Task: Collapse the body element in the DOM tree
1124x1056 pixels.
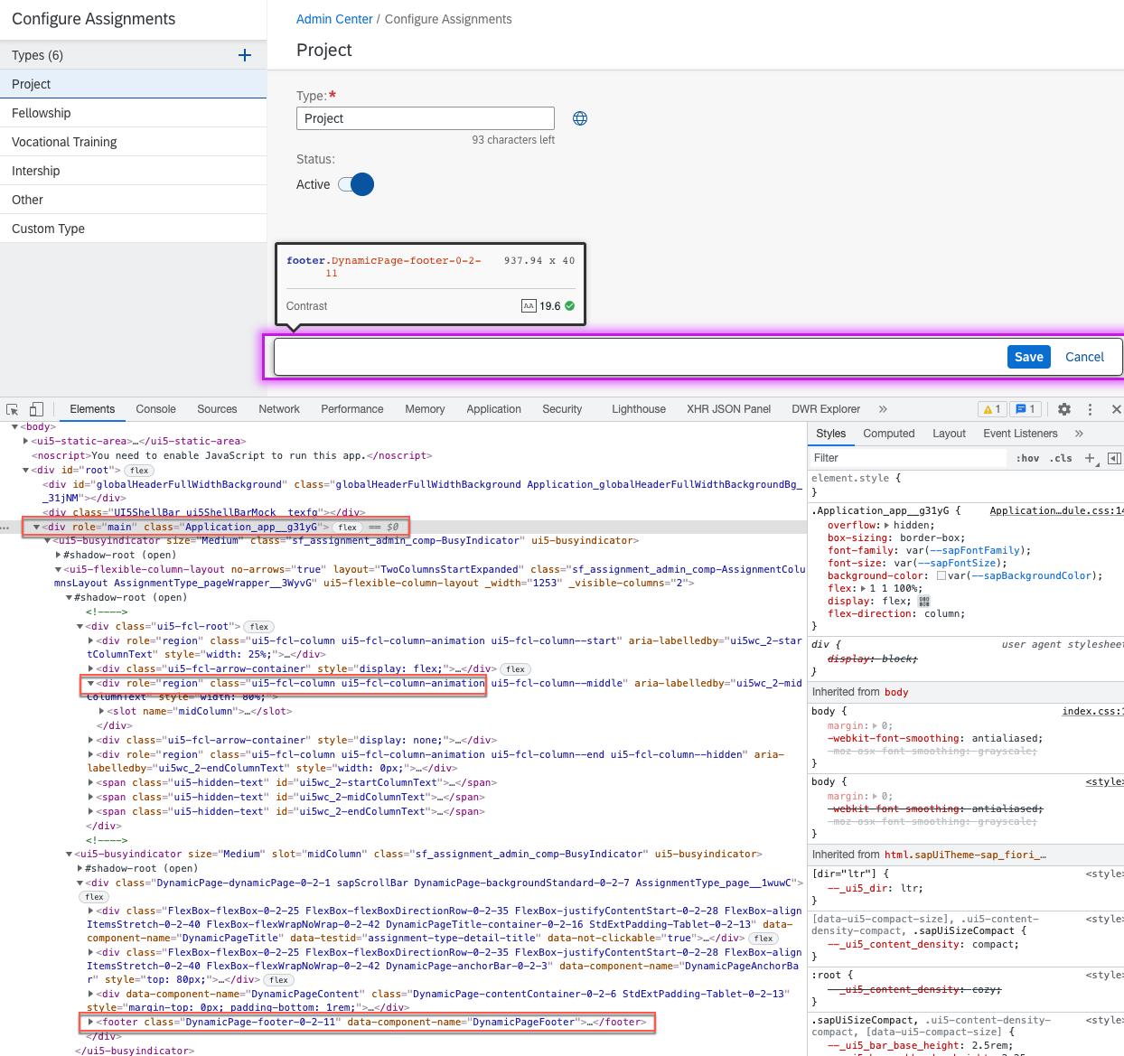Action: [14, 426]
